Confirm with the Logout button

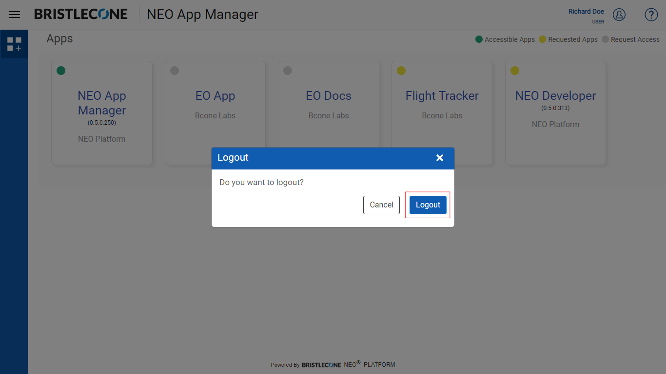click(x=428, y=205)
